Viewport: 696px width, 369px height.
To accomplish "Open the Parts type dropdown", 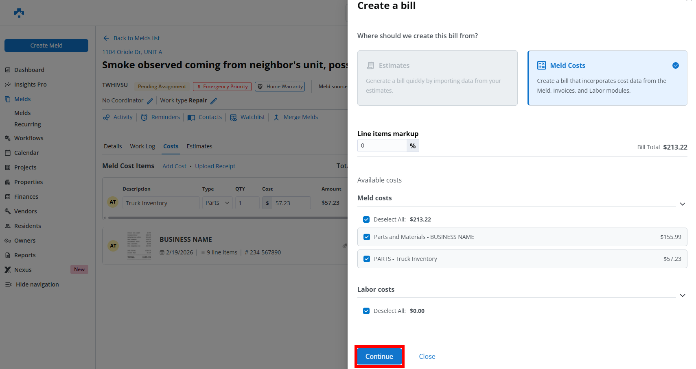I will click(217, 203).
